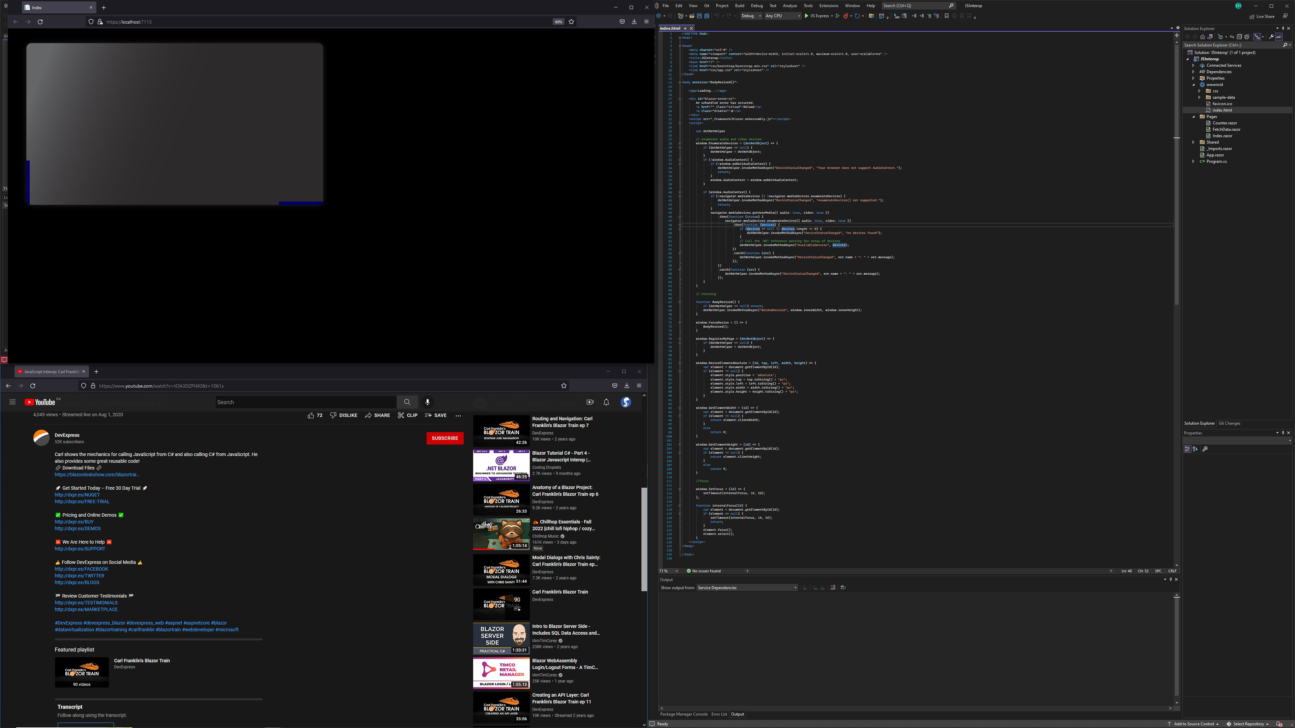
Task: Click the Live Share icon
Action: click(x=1252, y=16)
